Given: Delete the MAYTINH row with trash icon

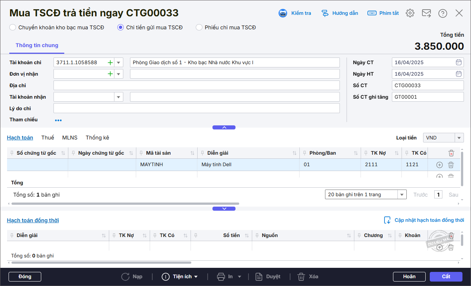Looking at the screenshot, I should point(451,165).
